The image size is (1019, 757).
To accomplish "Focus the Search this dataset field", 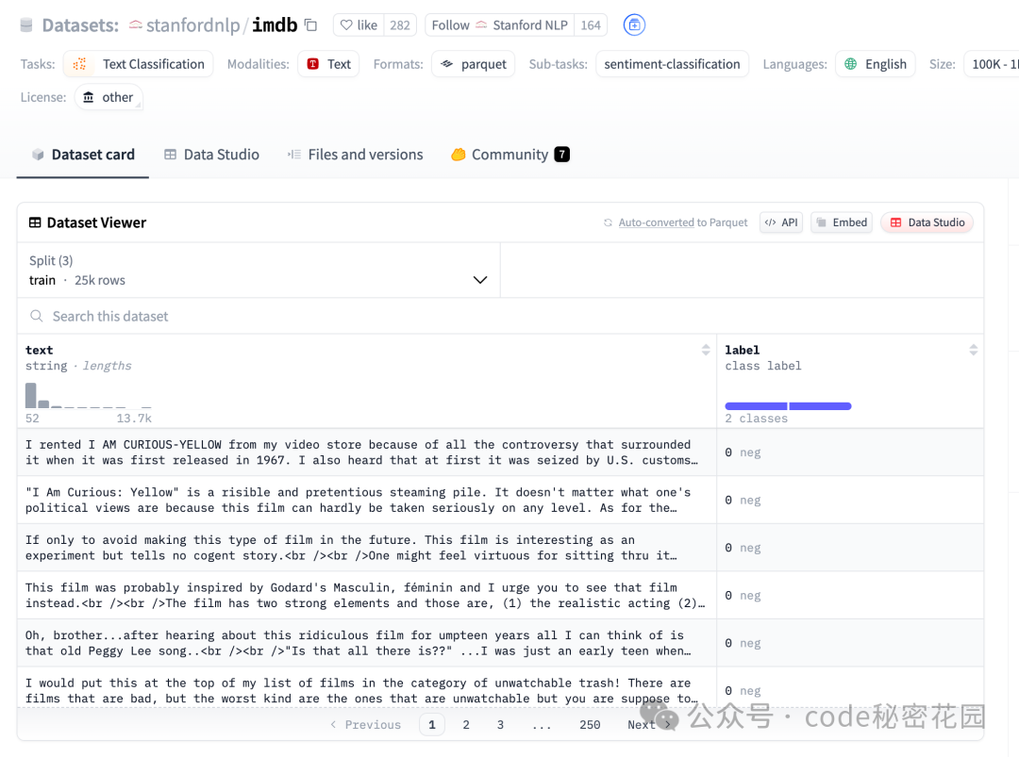I will click(x=500, y=316).
